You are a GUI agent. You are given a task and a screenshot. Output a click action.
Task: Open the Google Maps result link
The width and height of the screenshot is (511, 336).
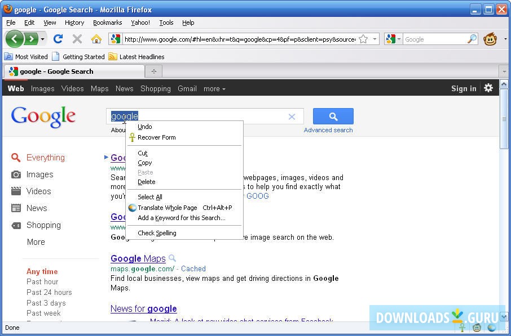click(x=138, y=258)
